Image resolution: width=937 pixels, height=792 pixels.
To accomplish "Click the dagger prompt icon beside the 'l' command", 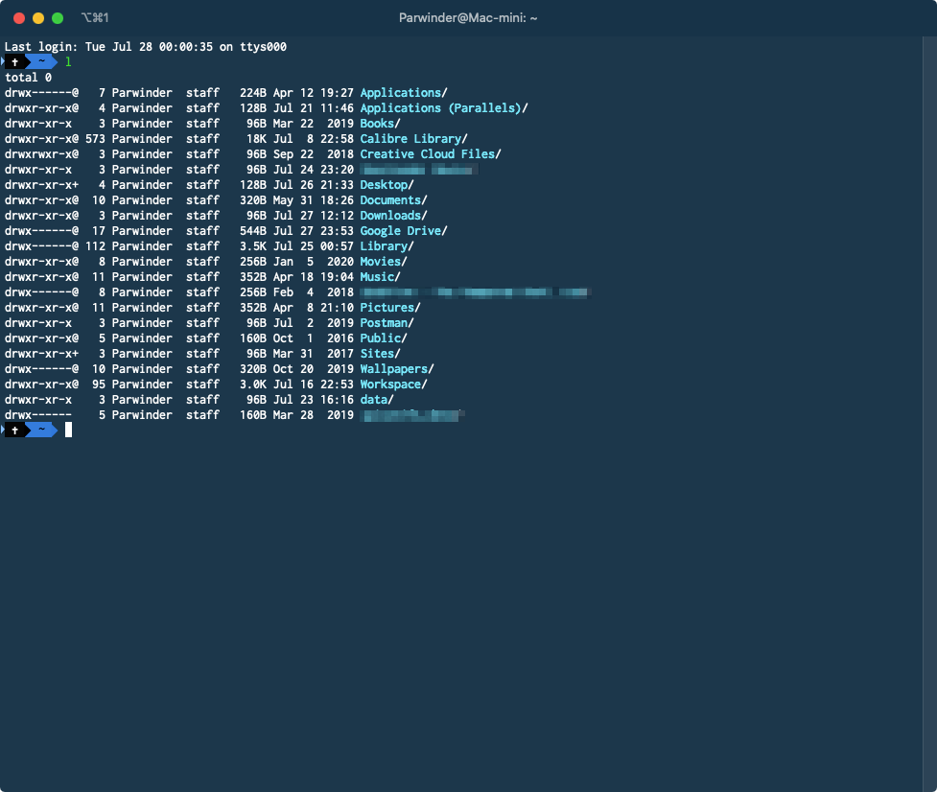I will pos(15,61).
